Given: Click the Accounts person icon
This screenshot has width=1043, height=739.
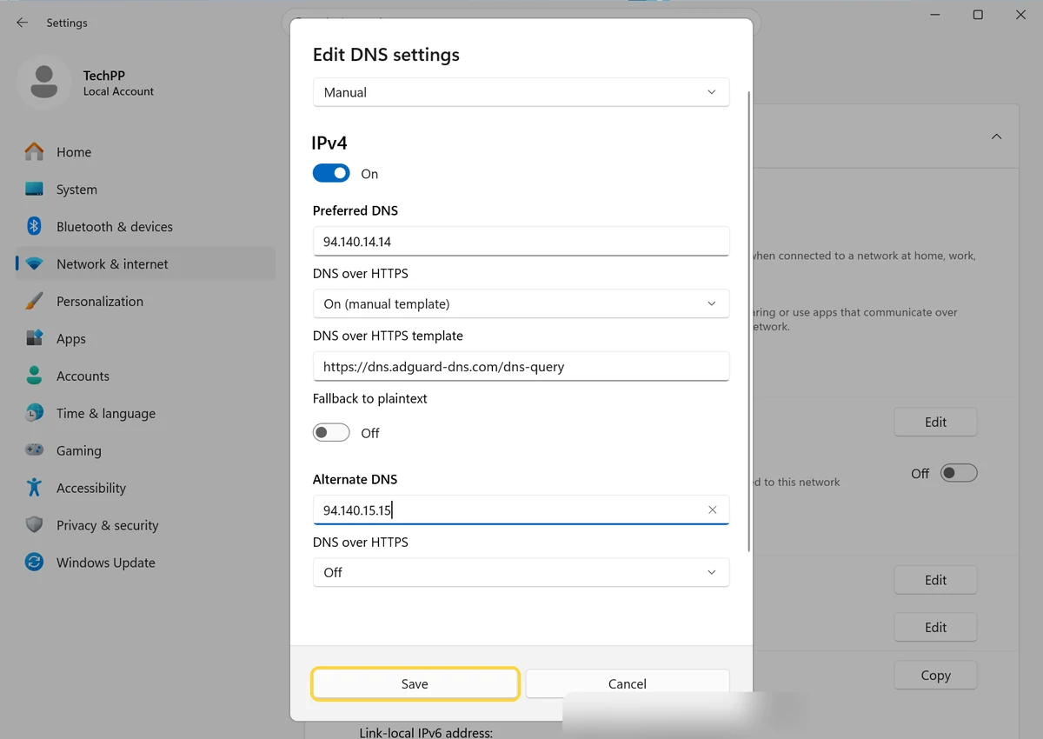Looking at the screenshot, I should [34, 376].
